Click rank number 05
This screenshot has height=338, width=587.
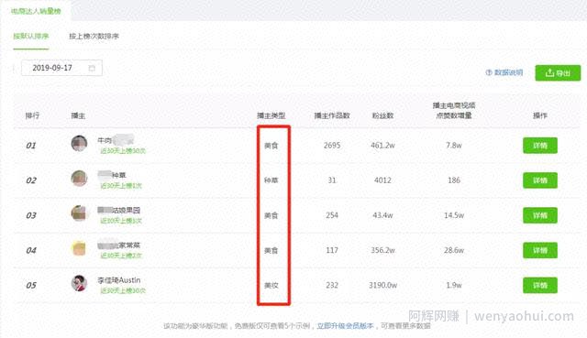(31, 285)
